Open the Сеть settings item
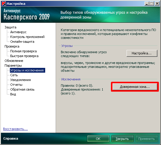Image resolution: width=161 pixels, height=145 pixels. 14,75
